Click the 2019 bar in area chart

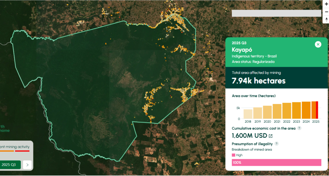tap(257, 113)
